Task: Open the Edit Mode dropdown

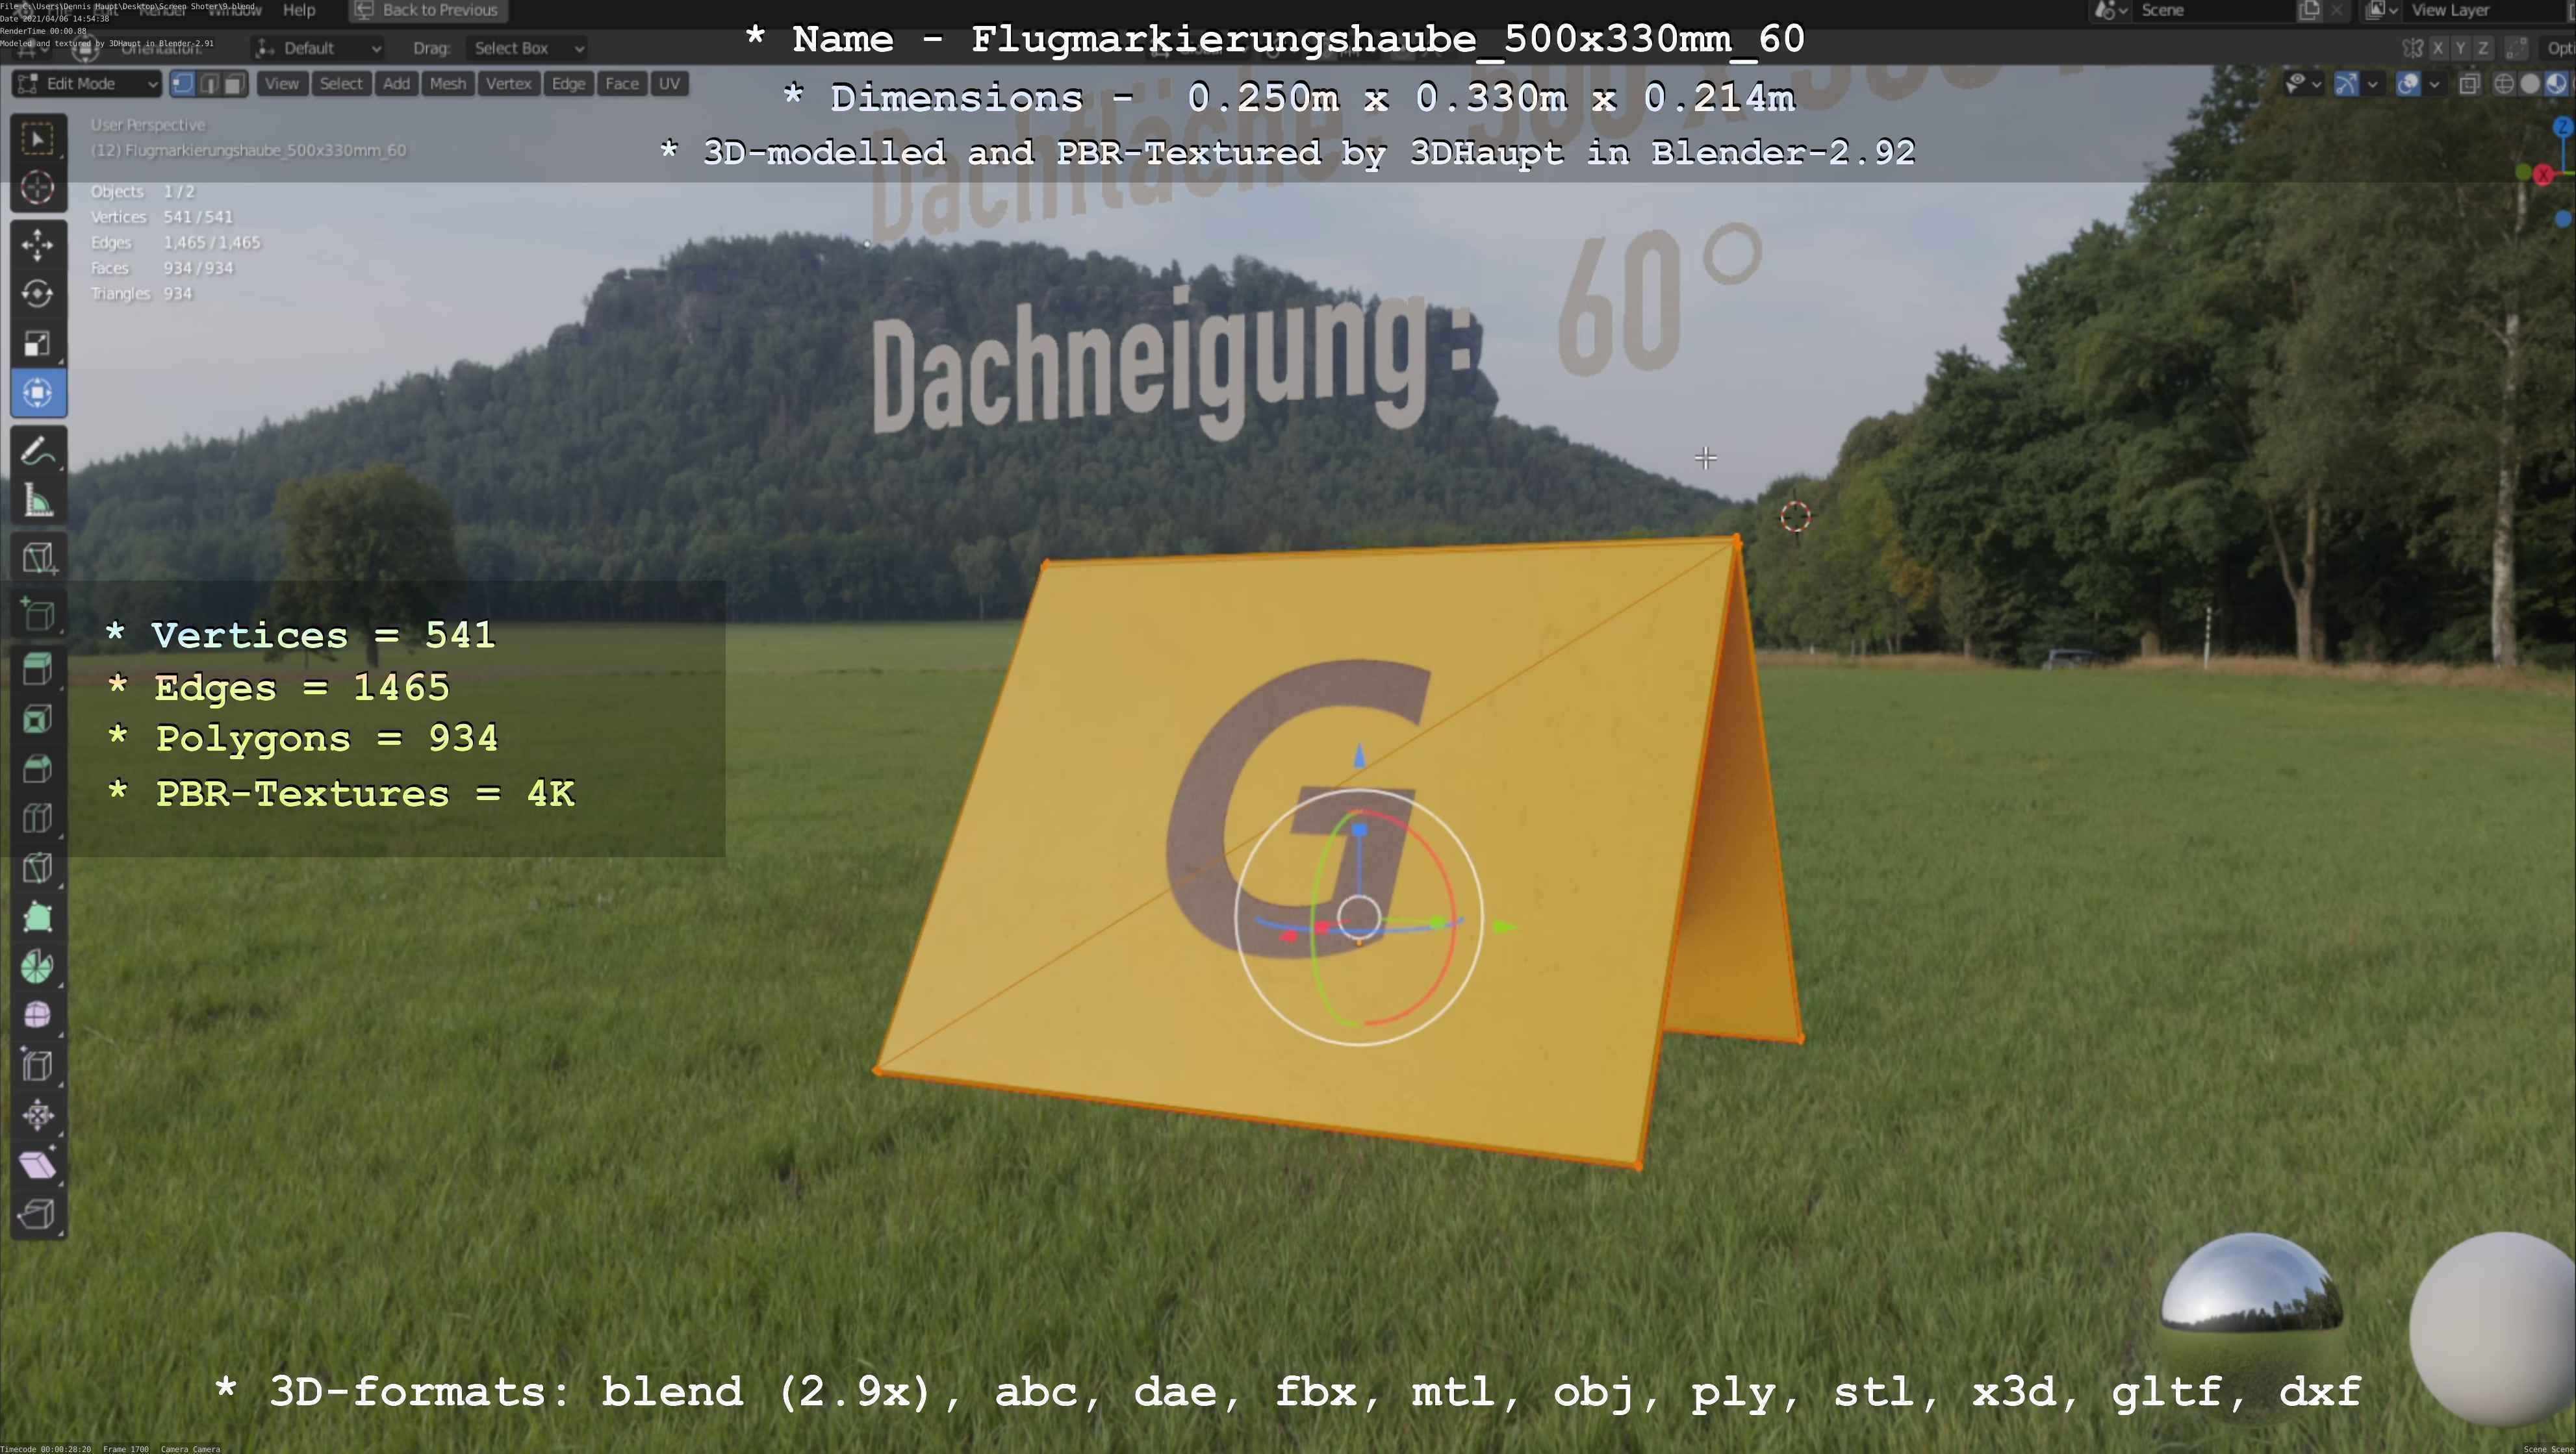Action: 86,84
